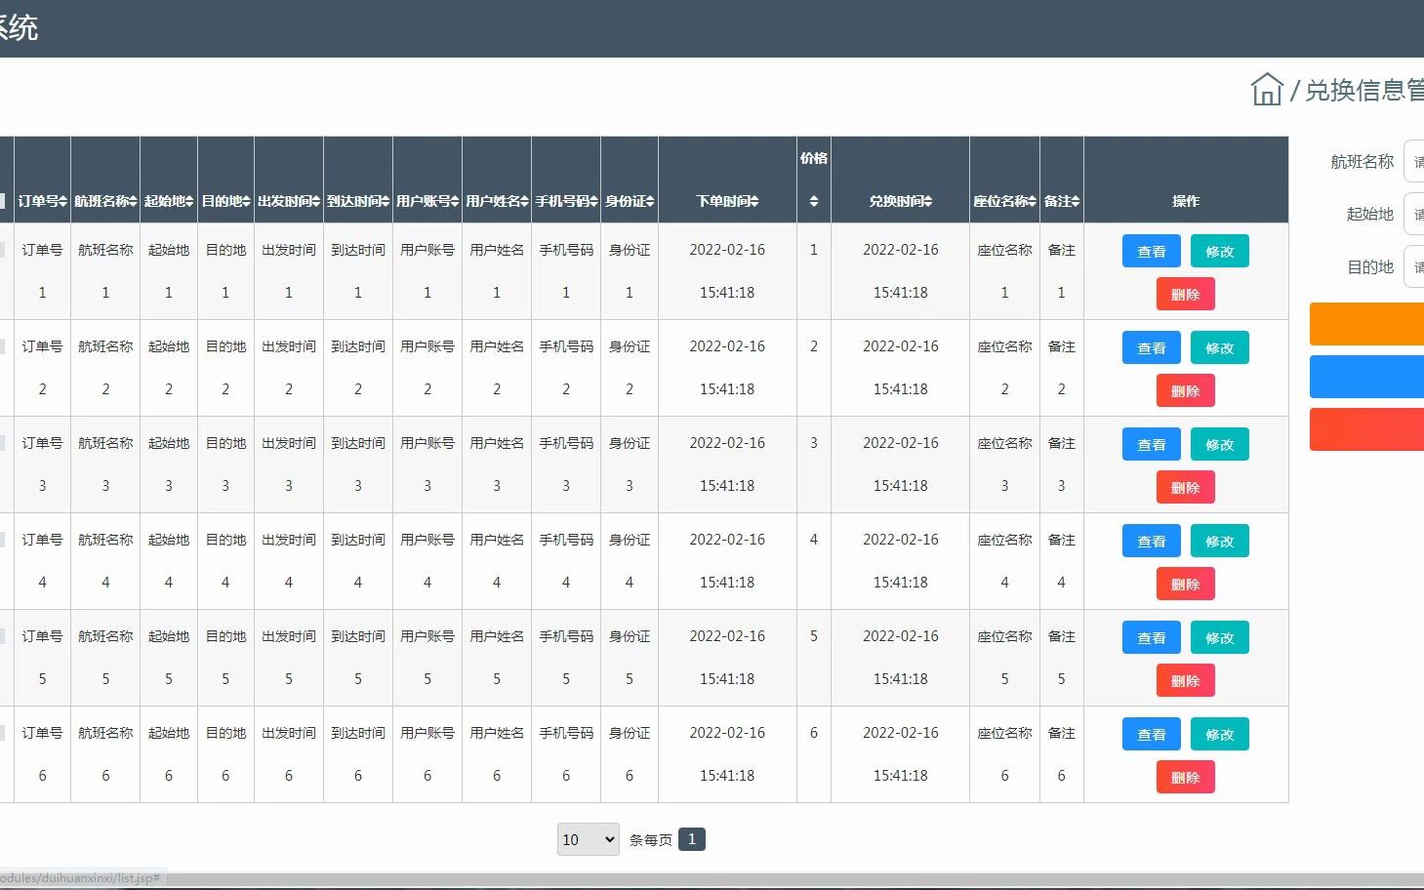Delete order row 4 with 删除
The image size is (1424, 890).
coord(1186,584)
